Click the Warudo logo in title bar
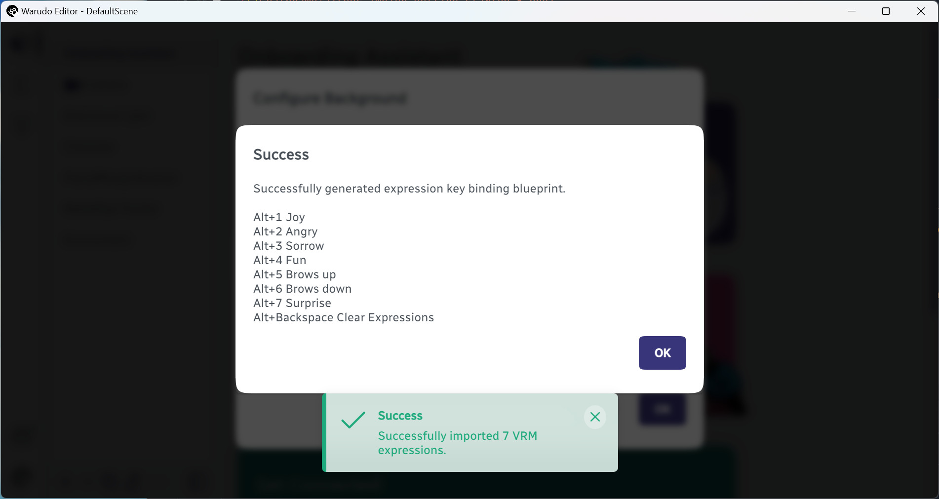This screenshot has height=499, width=939. (x=12, y=11)
